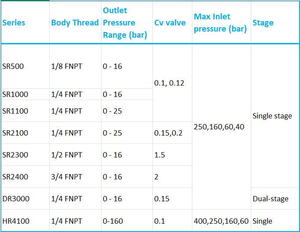Click the 3/4 FNPT body thread cell
The width and height of the screenshot is (300, 232).
(67, 177)
